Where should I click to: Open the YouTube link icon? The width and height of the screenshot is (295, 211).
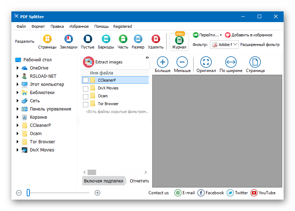[x=254, y=193]
